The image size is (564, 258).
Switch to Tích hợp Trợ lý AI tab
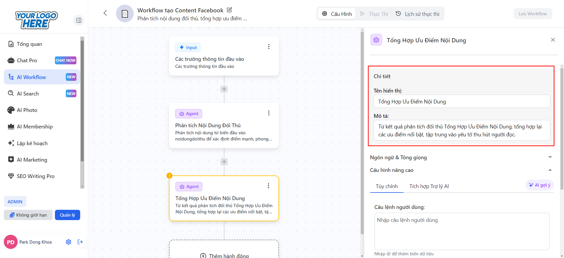pos(429,186)
